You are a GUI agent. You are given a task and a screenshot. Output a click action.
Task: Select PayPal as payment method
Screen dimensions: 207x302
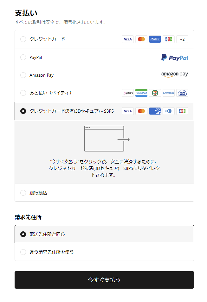coord(23,57)
